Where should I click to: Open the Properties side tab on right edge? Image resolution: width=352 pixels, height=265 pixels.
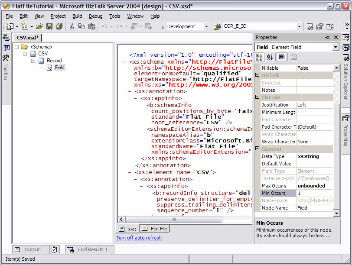346,135
